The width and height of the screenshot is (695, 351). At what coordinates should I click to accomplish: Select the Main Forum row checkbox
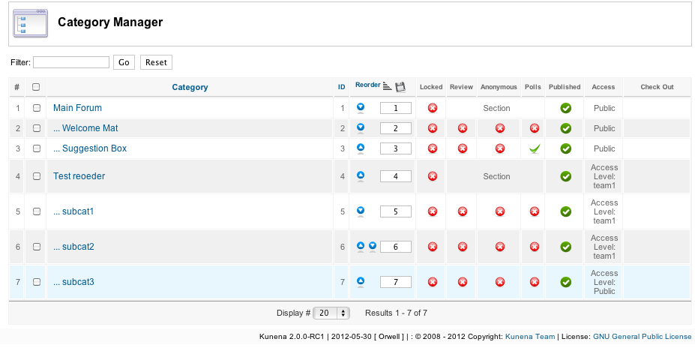click(36, 108)
